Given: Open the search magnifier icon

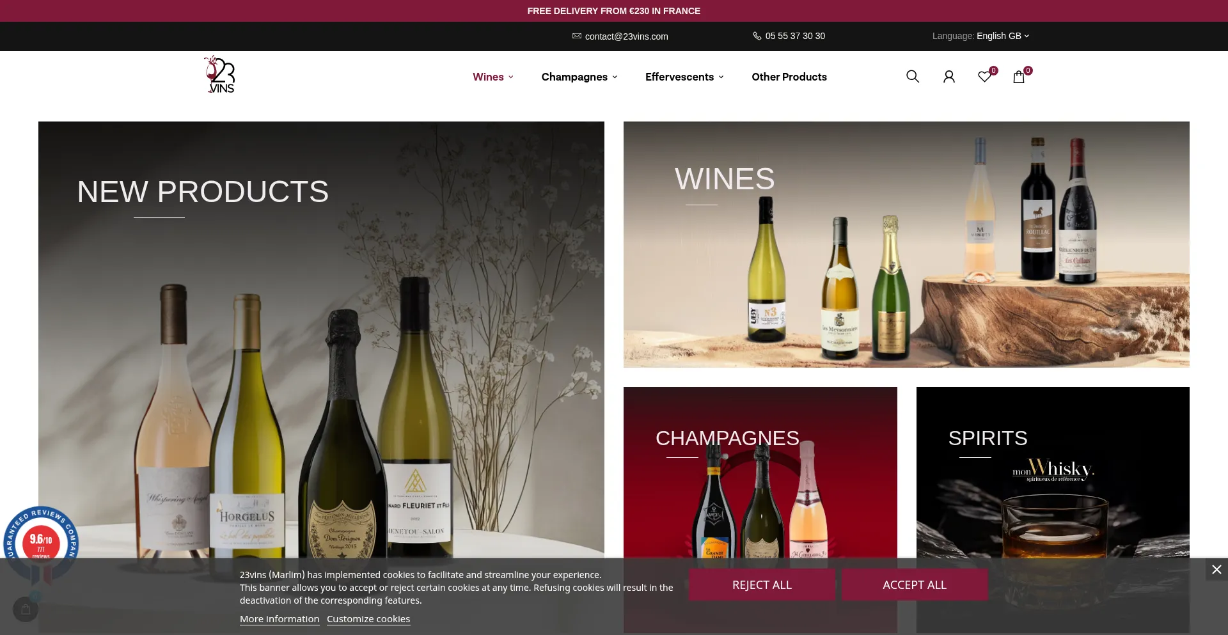Looking at the screenshot, I should pyautogui.click(x=913, y=77).
